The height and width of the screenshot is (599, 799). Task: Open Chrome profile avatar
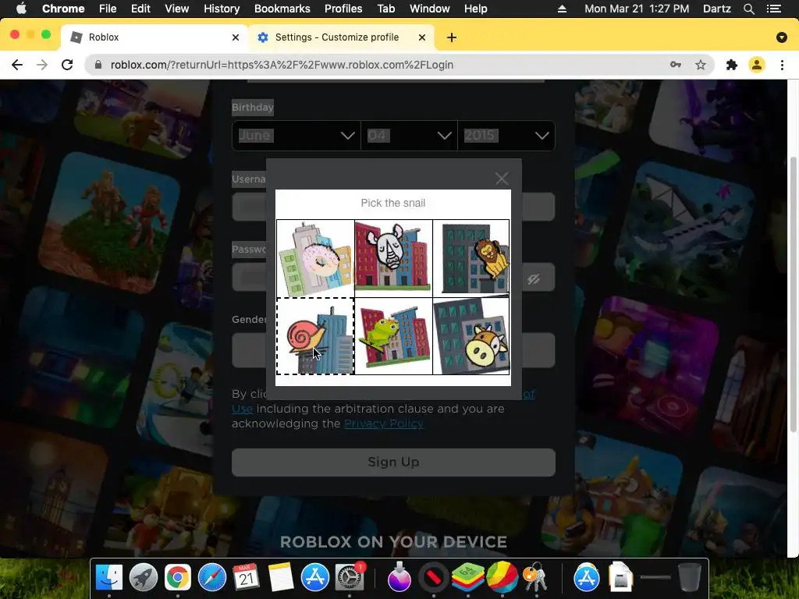coord(757,65)
